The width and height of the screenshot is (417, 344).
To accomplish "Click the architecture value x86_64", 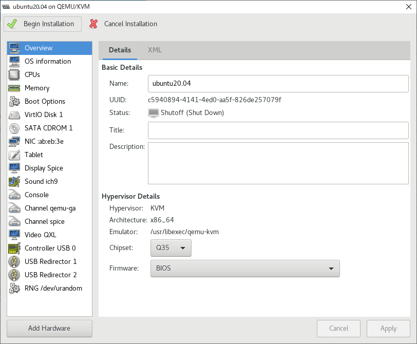I will click(162, 220).
